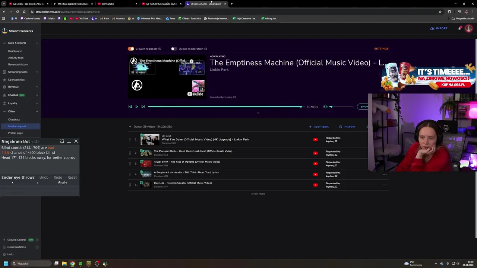Open Profile page in sidebar
The image size is (477, 268).
15,133
